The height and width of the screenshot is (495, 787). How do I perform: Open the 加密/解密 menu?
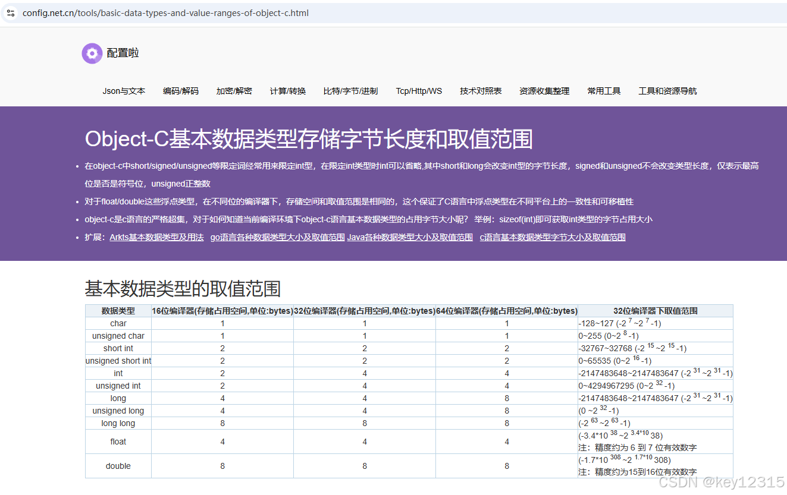pyautogui.click(x=234, y=91)
